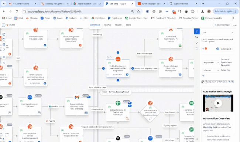The height and width of the screenshot is (142, 240).
Task: Expand bookmarks bar overflow chevron
Action: point(233,18)
